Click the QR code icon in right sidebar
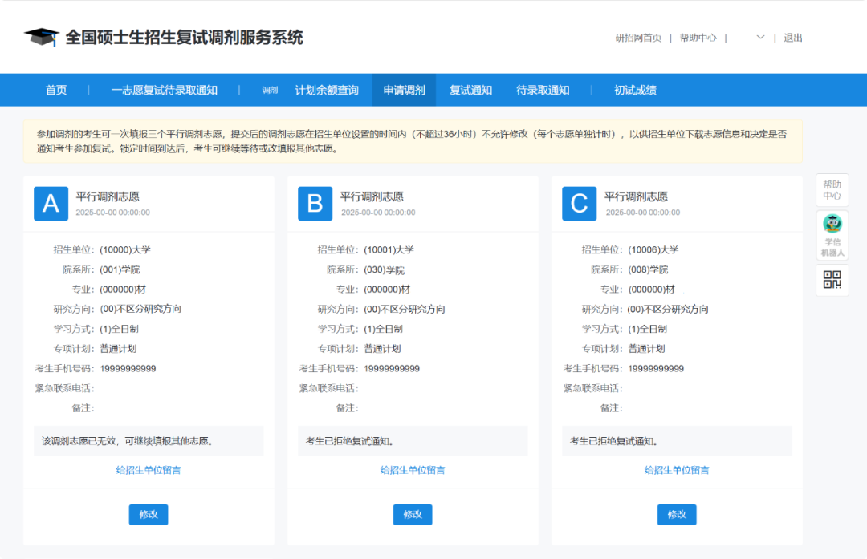Screen dimensions: 867x559 click(x=832, y=280)
